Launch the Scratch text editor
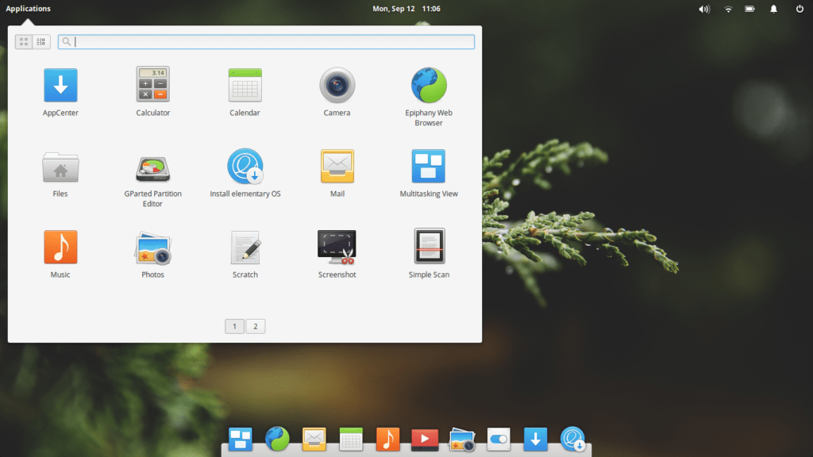 (x=245, y=248)
